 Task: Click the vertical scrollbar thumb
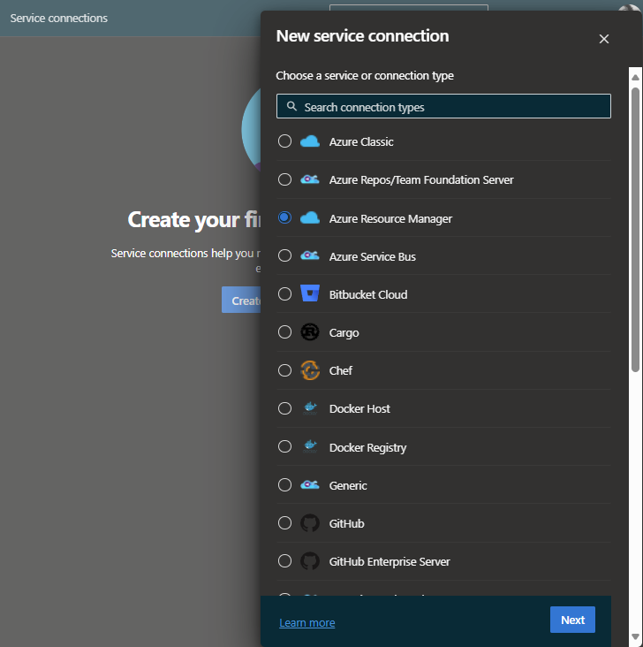(x=636, y=230)
